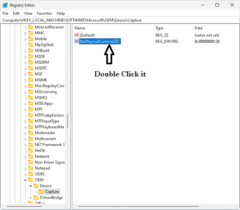Image resolution: width=240 pixels, height=210 pixels.
Task: Open the Favorites menu
Action: [x=44, y=13]
